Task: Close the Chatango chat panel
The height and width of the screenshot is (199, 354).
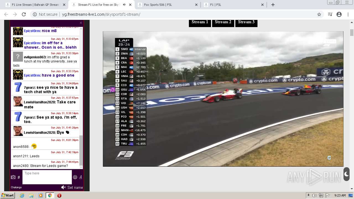Action: (x=81, y=23)
